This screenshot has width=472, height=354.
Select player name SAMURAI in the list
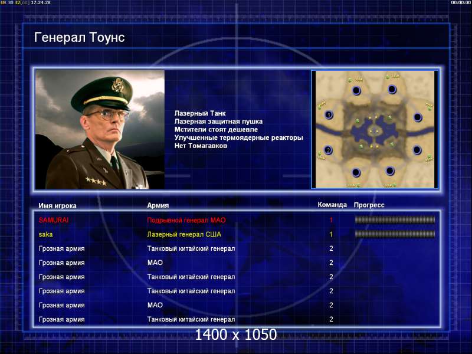coord(54,220)
